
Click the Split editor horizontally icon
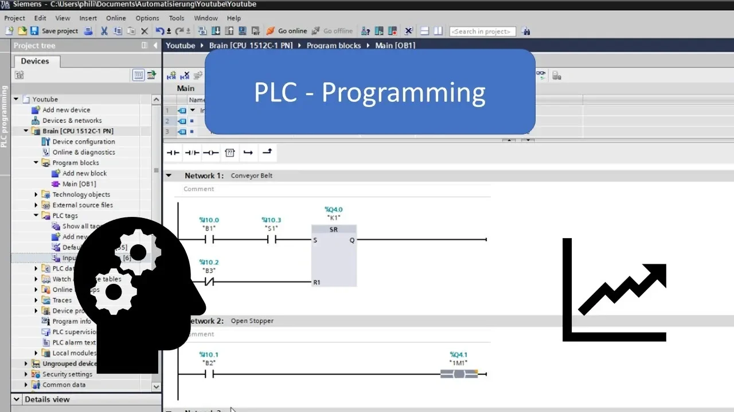[x=424, y=31]
